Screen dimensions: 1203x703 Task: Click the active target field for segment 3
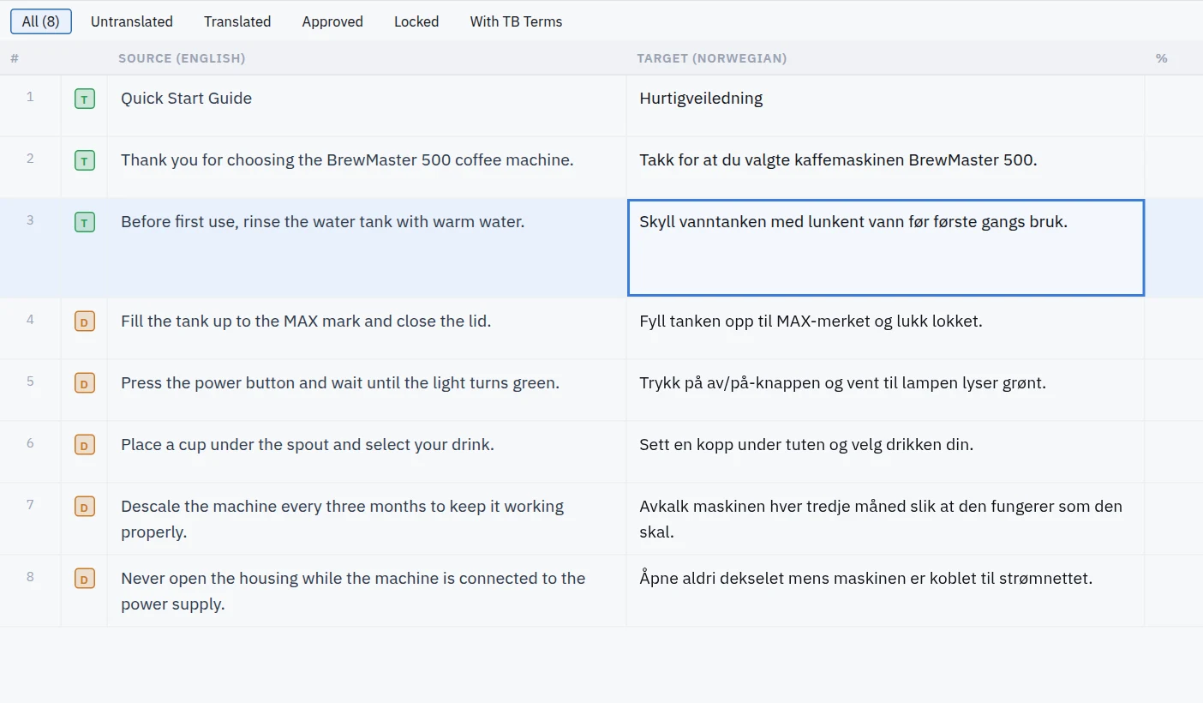point(886,248)
